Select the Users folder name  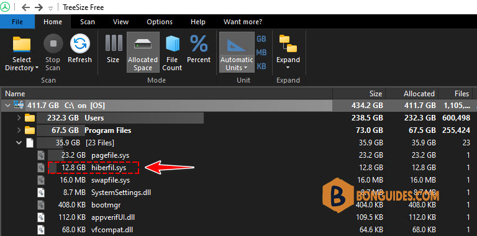(94, 118)
